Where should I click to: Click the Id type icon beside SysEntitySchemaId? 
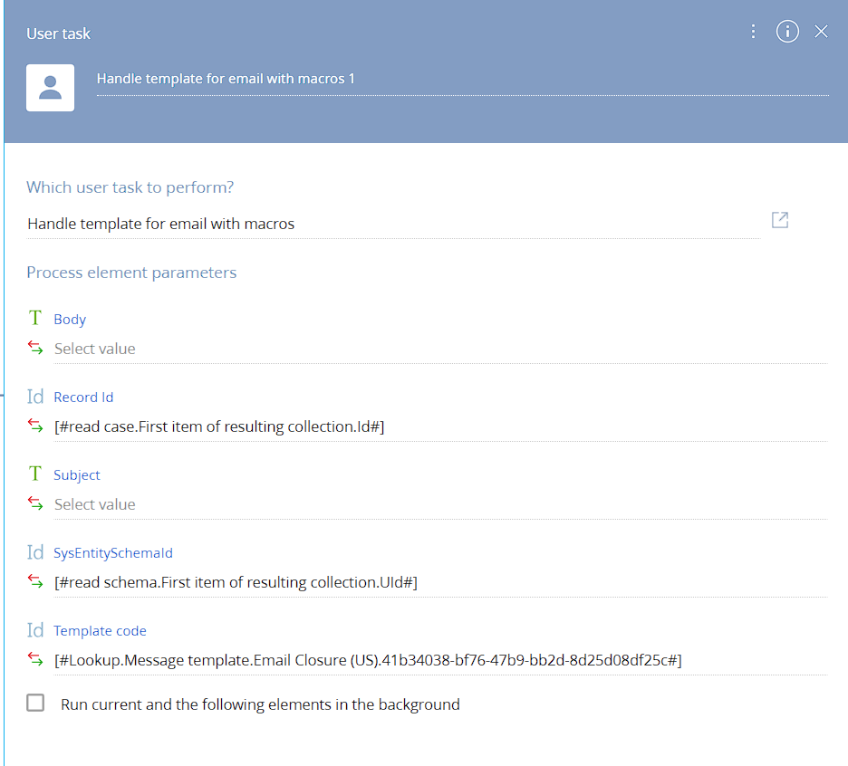pyautogui.click(x=35, y=552)
